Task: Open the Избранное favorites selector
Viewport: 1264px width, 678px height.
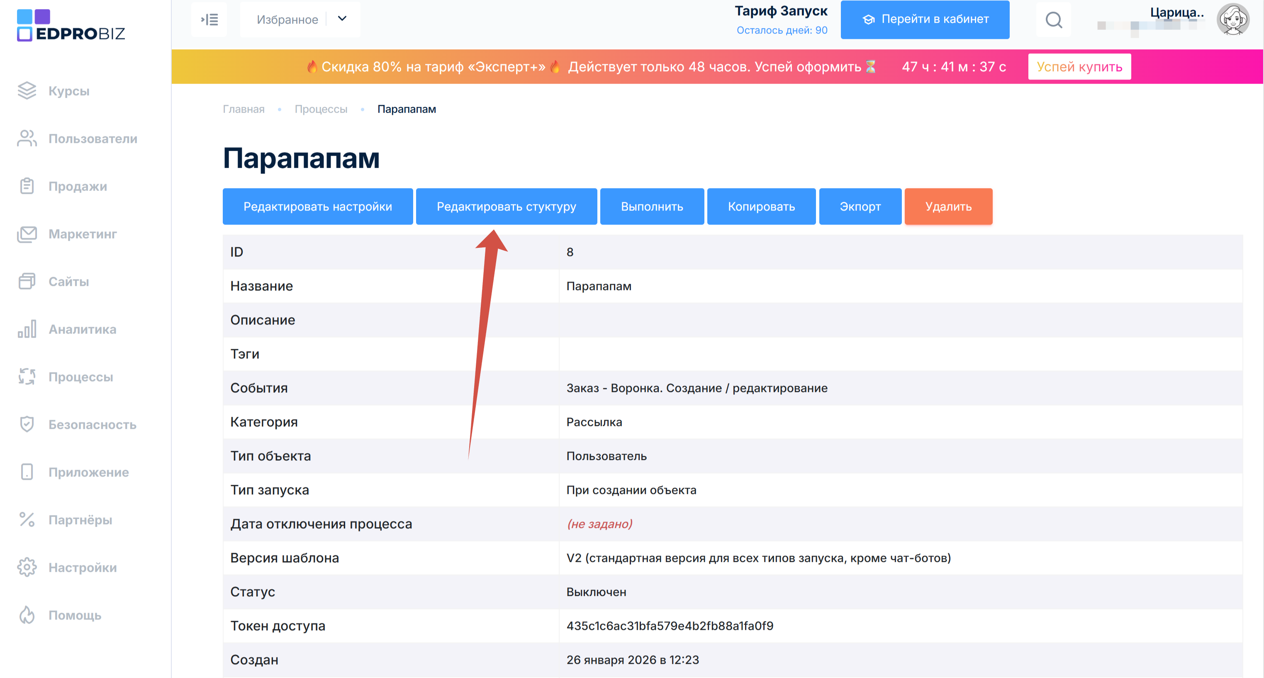Action: 287,19
